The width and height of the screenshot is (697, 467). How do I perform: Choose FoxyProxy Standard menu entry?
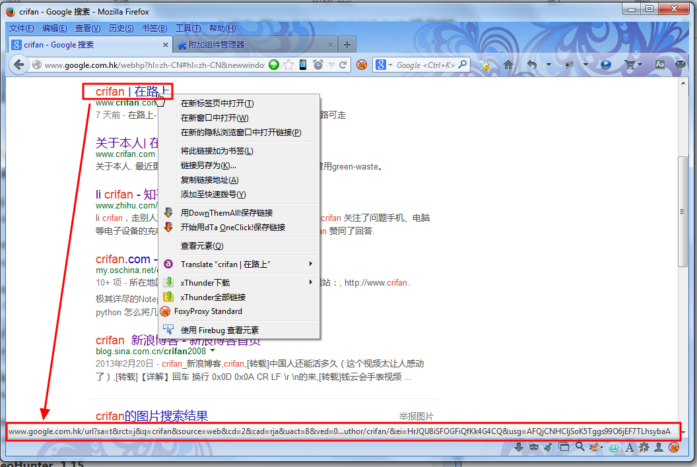239,311
